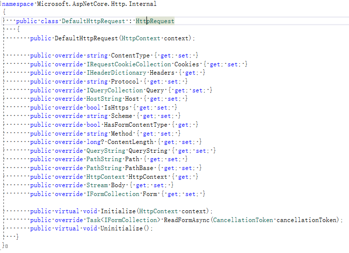Click the CancellationToken parameter type
This screenshot has width=349, height=253.
point(243,220)
